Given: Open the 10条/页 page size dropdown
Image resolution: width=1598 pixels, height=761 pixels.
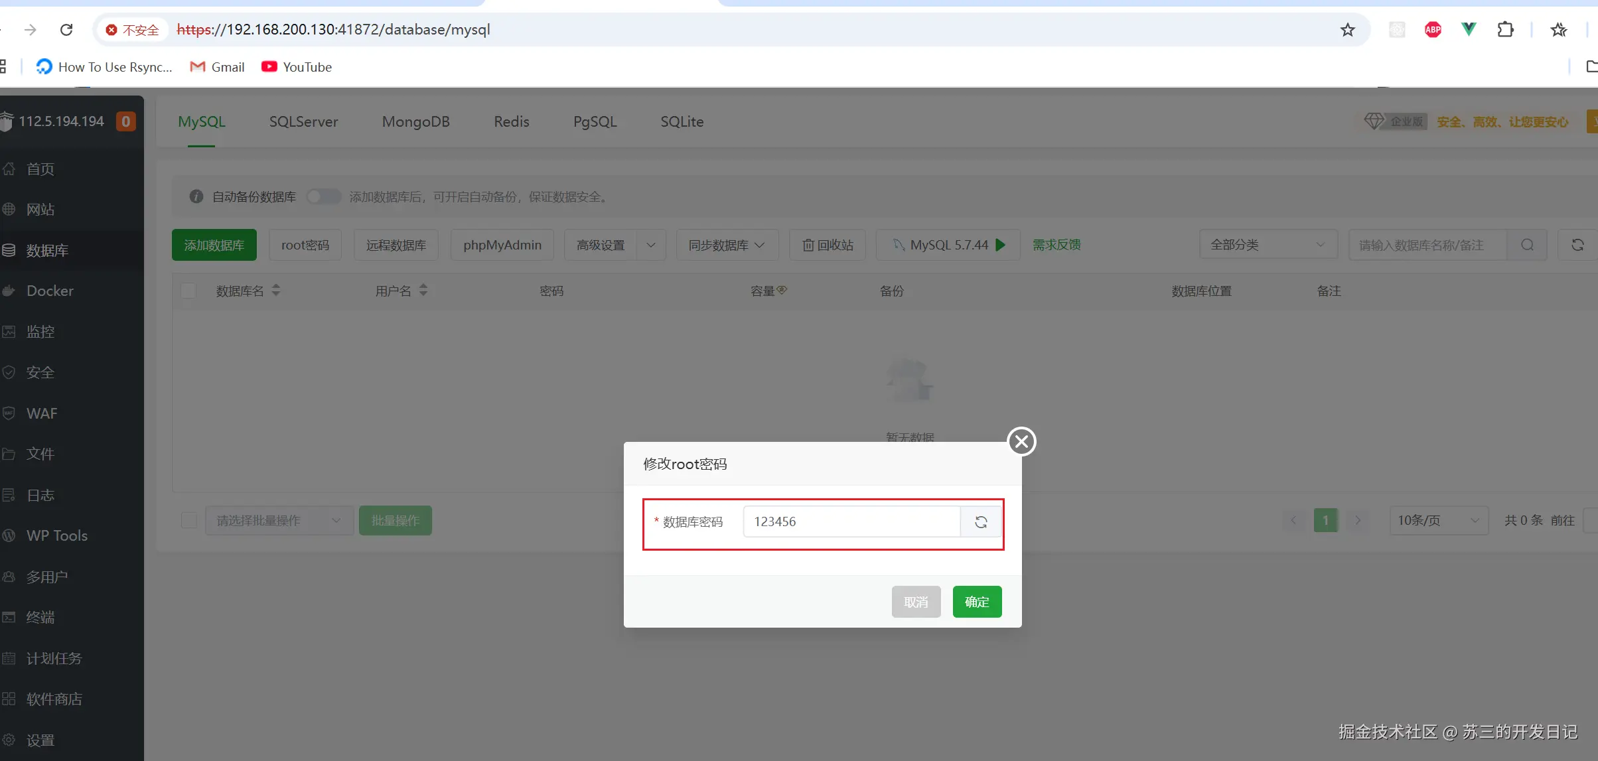Looking at the screenshot, I should click(x=1438, y=520).
